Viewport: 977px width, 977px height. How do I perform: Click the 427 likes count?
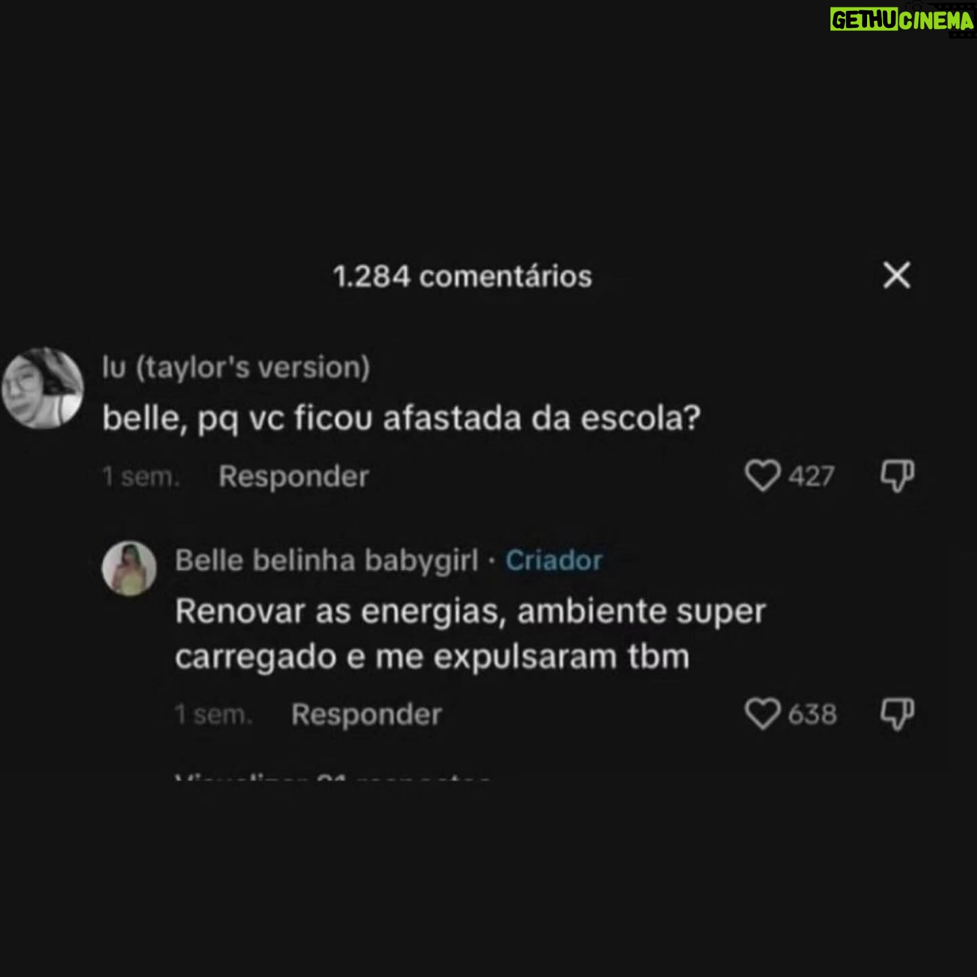[811, 476]
